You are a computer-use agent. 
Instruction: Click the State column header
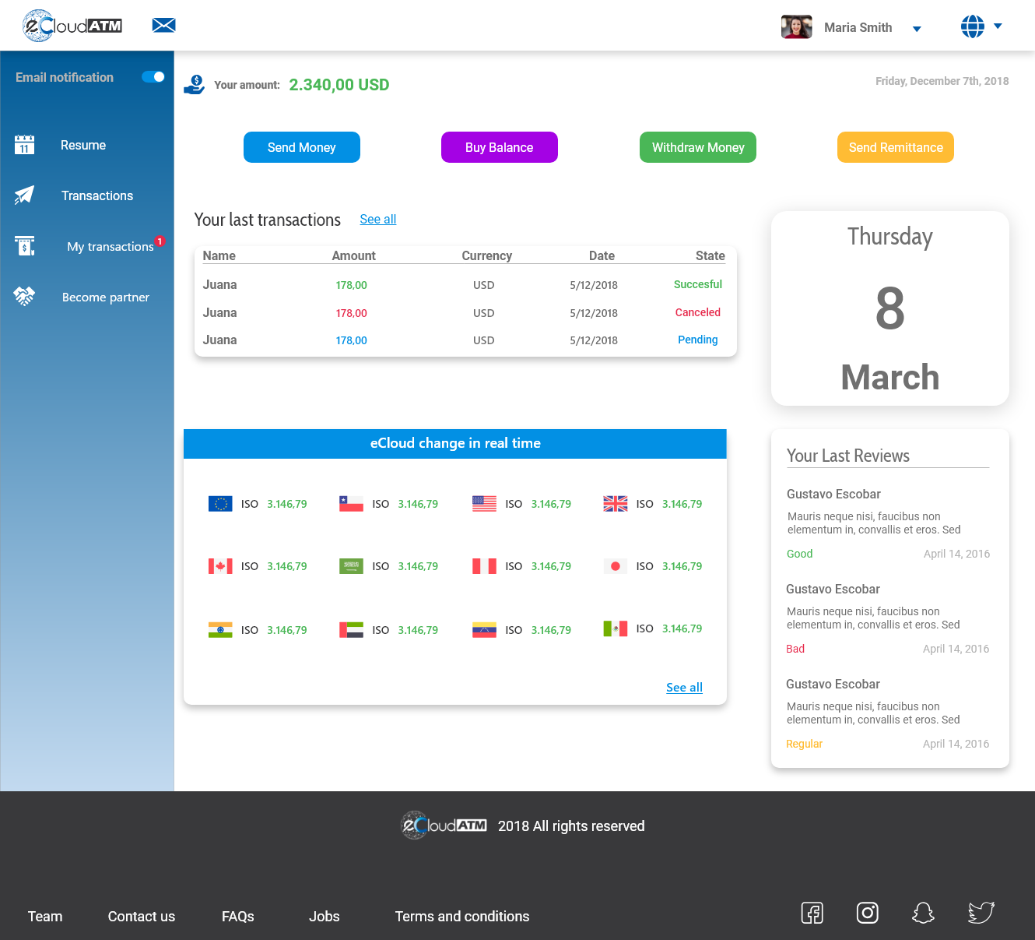[x=710, y=255]
